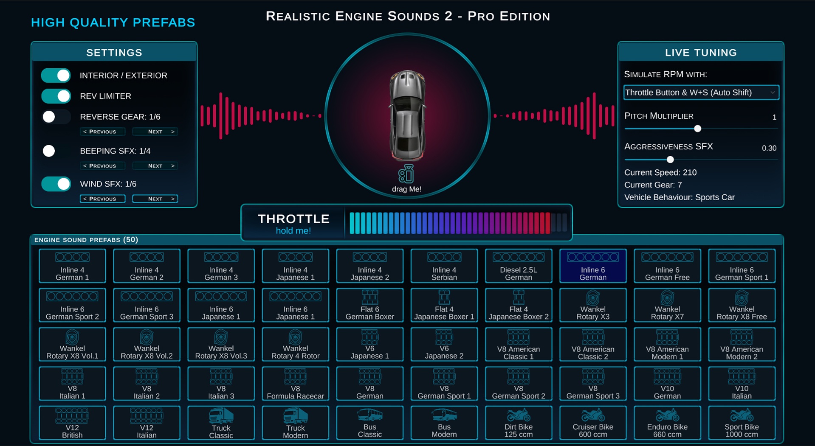Click Previous under Wind SFX
The image size is (815, 446).
coord(102,199)
